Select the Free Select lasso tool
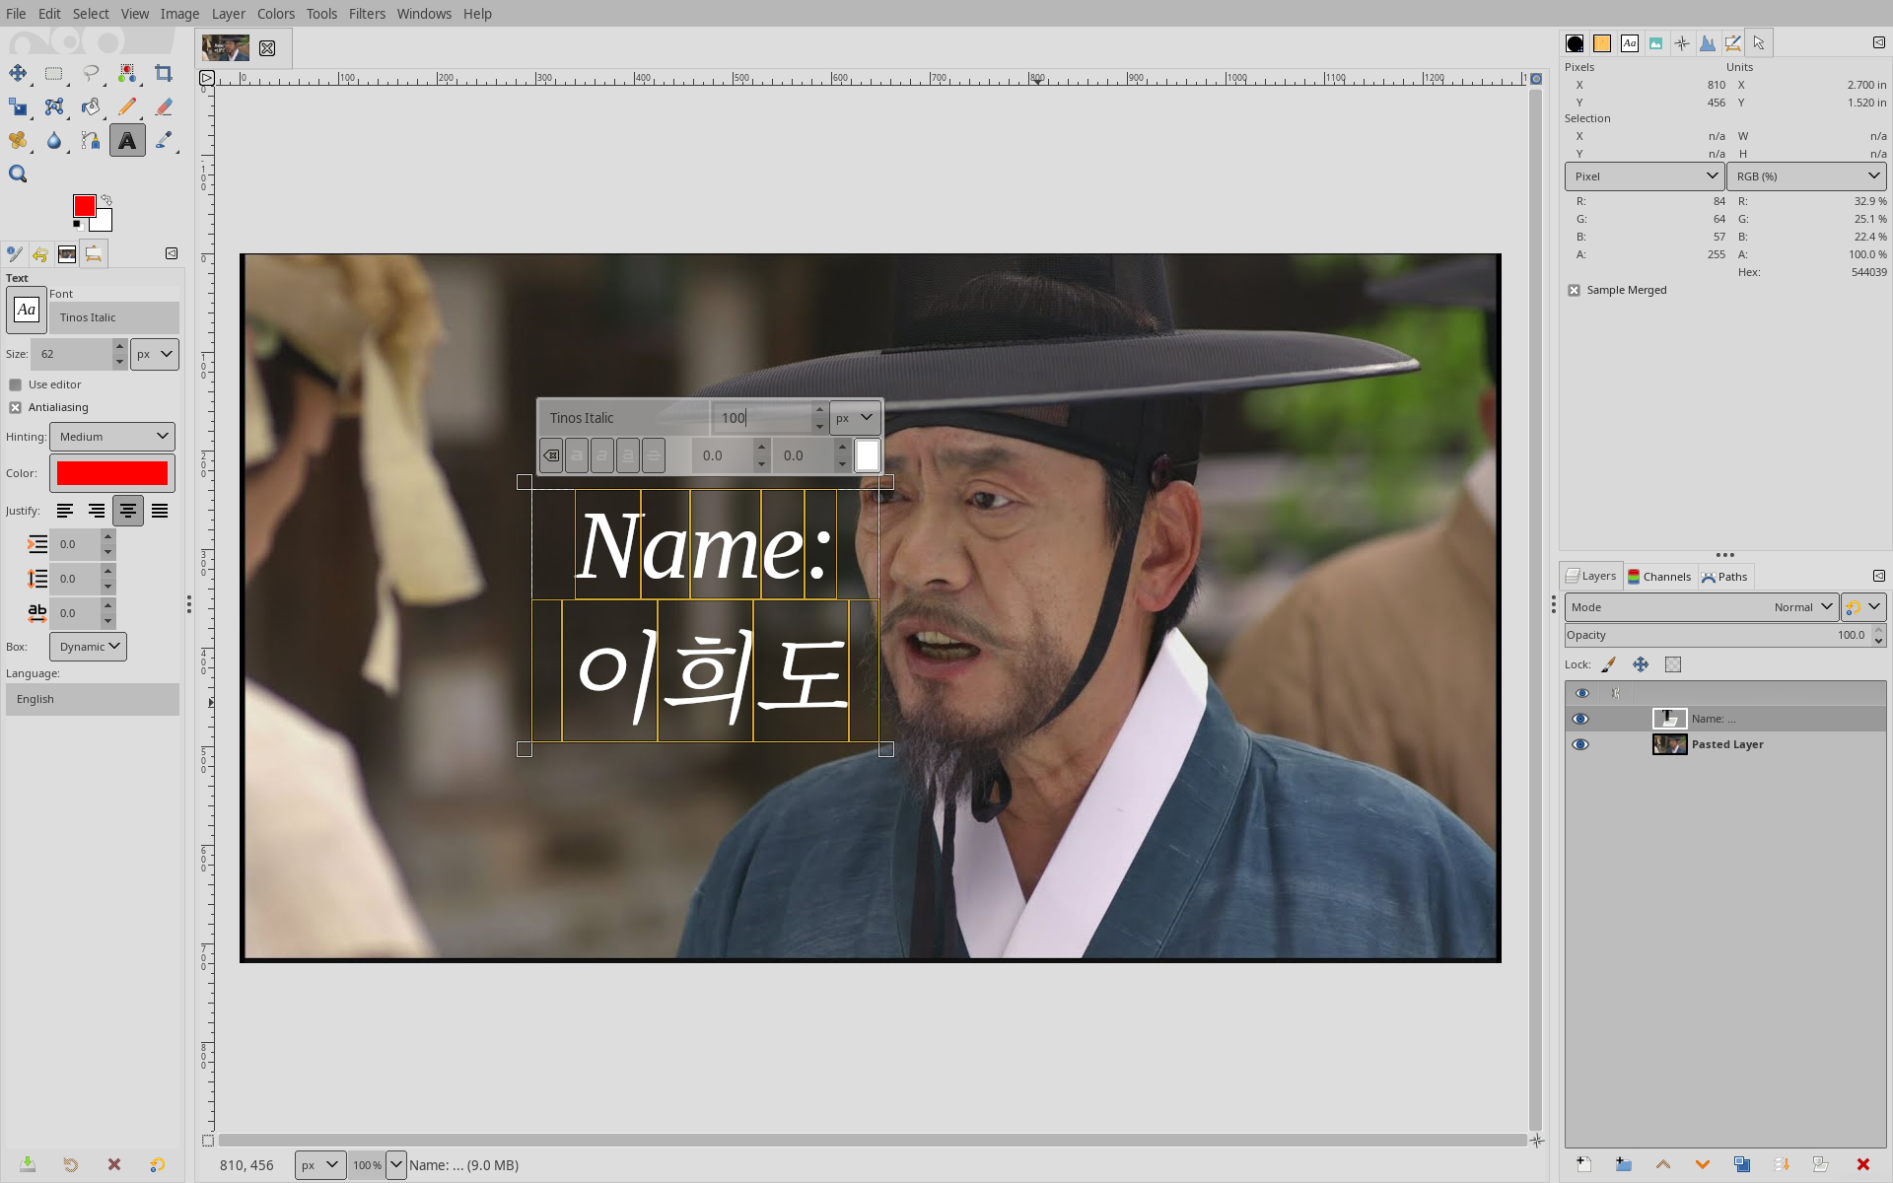Screen dimensions: 1893x1183 [91, 73]
